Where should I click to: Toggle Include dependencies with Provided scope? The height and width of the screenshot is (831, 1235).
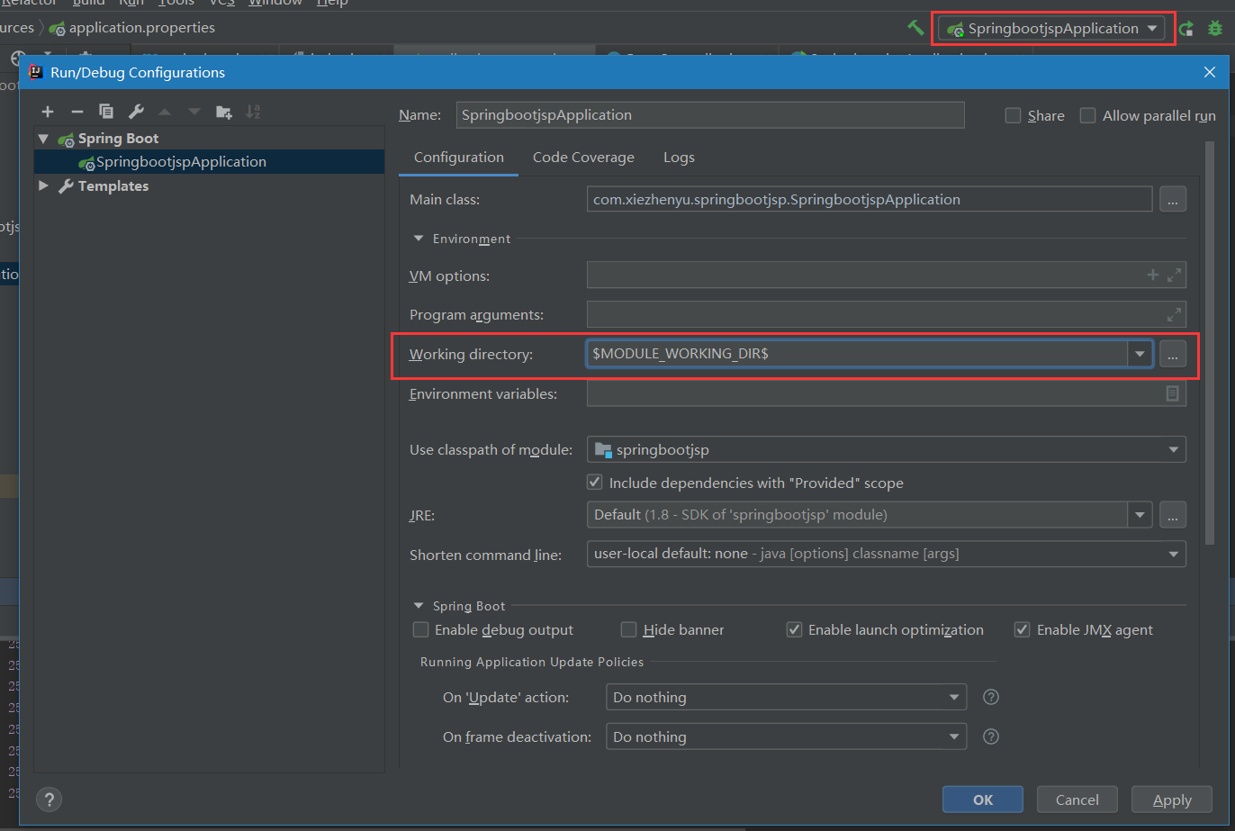pos(595,483)
